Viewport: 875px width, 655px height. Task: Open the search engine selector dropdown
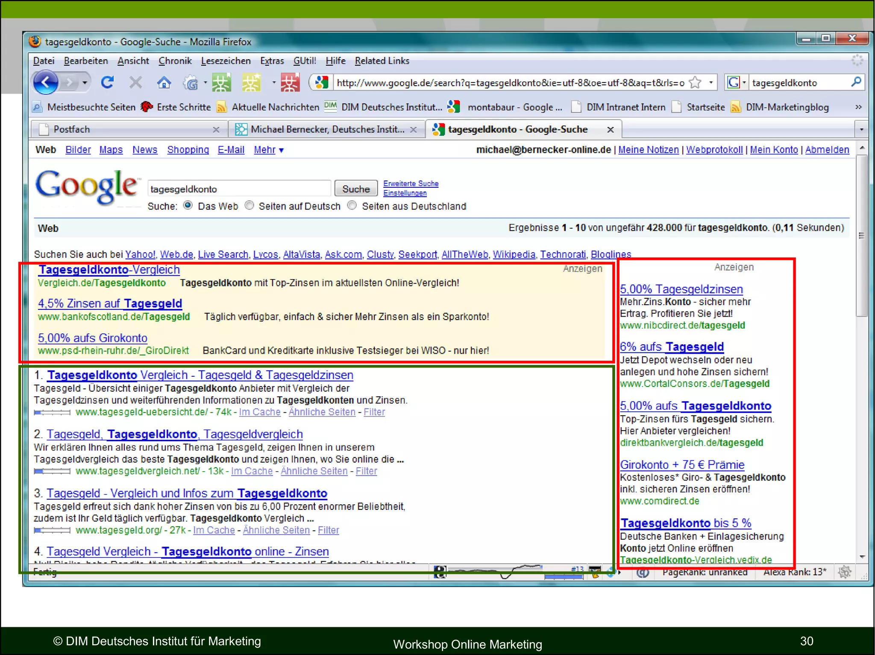(744, 82)
